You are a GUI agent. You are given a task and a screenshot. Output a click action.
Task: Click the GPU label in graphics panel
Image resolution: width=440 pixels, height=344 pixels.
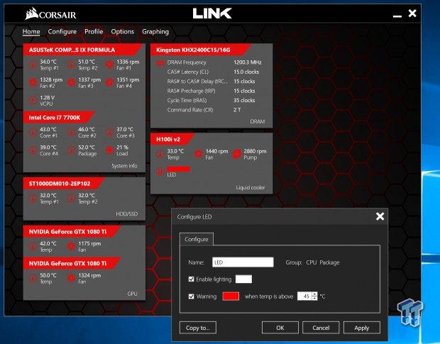132,294
